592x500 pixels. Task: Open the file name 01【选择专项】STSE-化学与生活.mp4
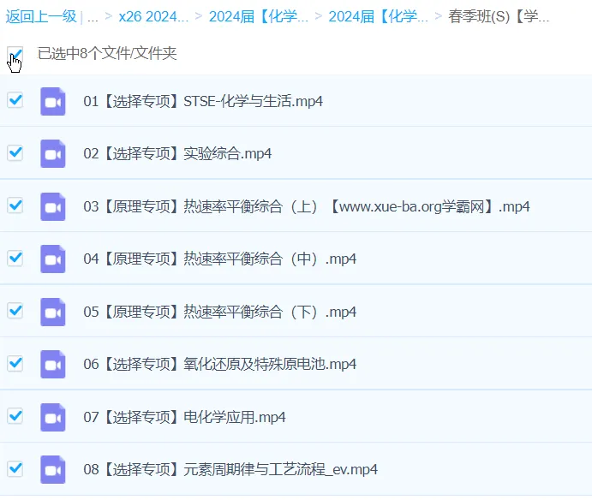[202, 101]
